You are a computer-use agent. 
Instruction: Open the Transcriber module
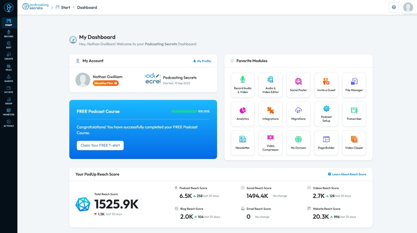tap(354, 114)
